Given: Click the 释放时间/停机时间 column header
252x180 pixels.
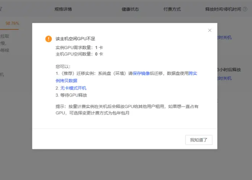Looking at the screenshot, I should (223, 9).
